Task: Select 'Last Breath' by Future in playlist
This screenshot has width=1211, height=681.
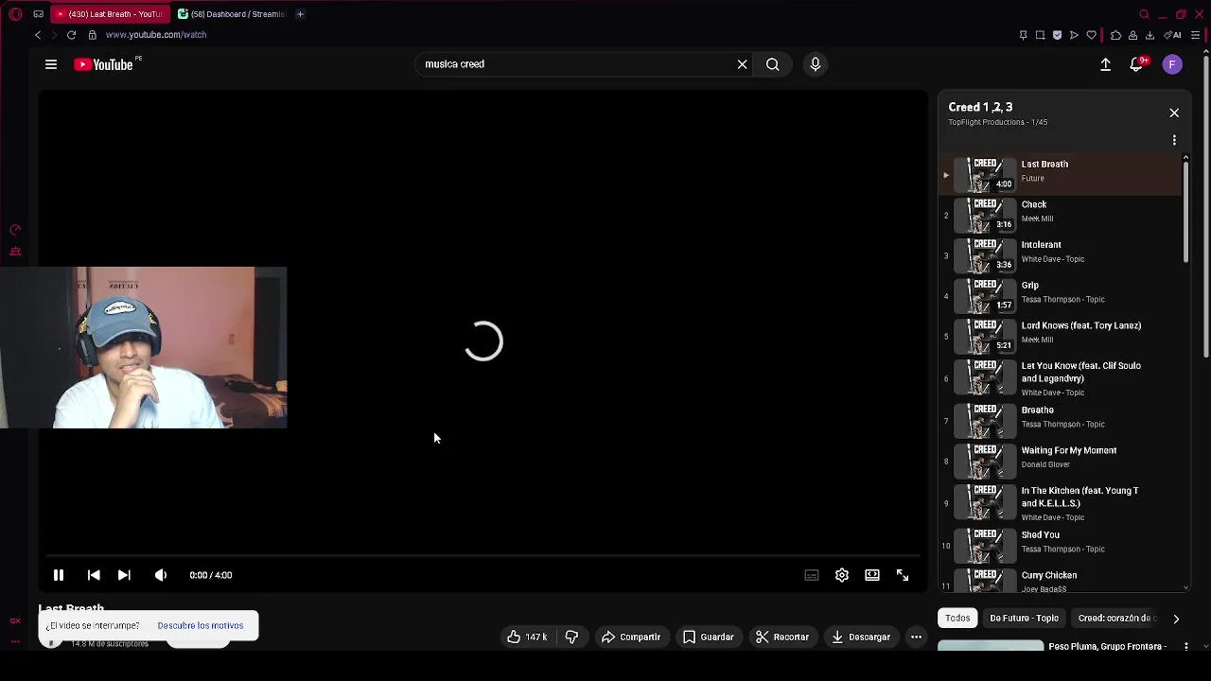Action: point(1060,175)
